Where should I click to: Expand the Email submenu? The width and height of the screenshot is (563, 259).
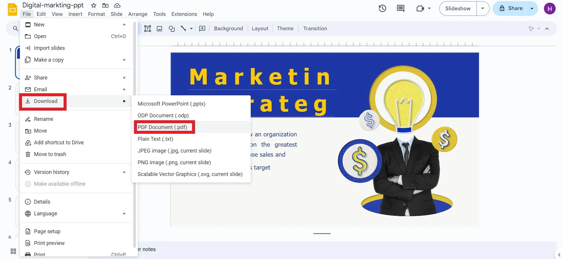point(124,89)
